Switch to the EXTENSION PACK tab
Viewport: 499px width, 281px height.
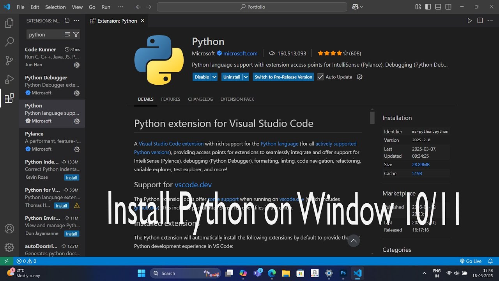pos(237,99)
